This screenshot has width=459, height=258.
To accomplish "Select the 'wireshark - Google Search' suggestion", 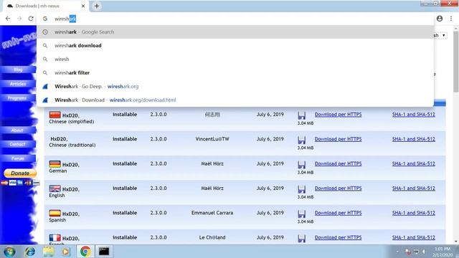I will point(235,32).
